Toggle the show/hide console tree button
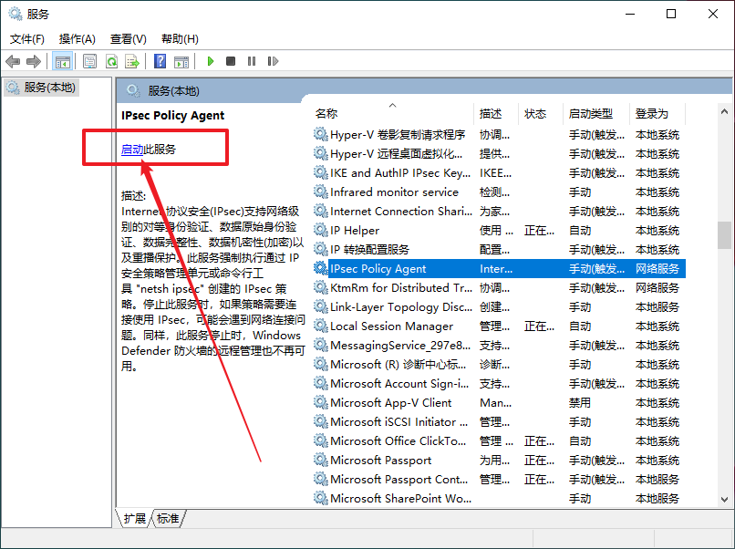Screen dimensions: 735x549 (x=63, y=61)
